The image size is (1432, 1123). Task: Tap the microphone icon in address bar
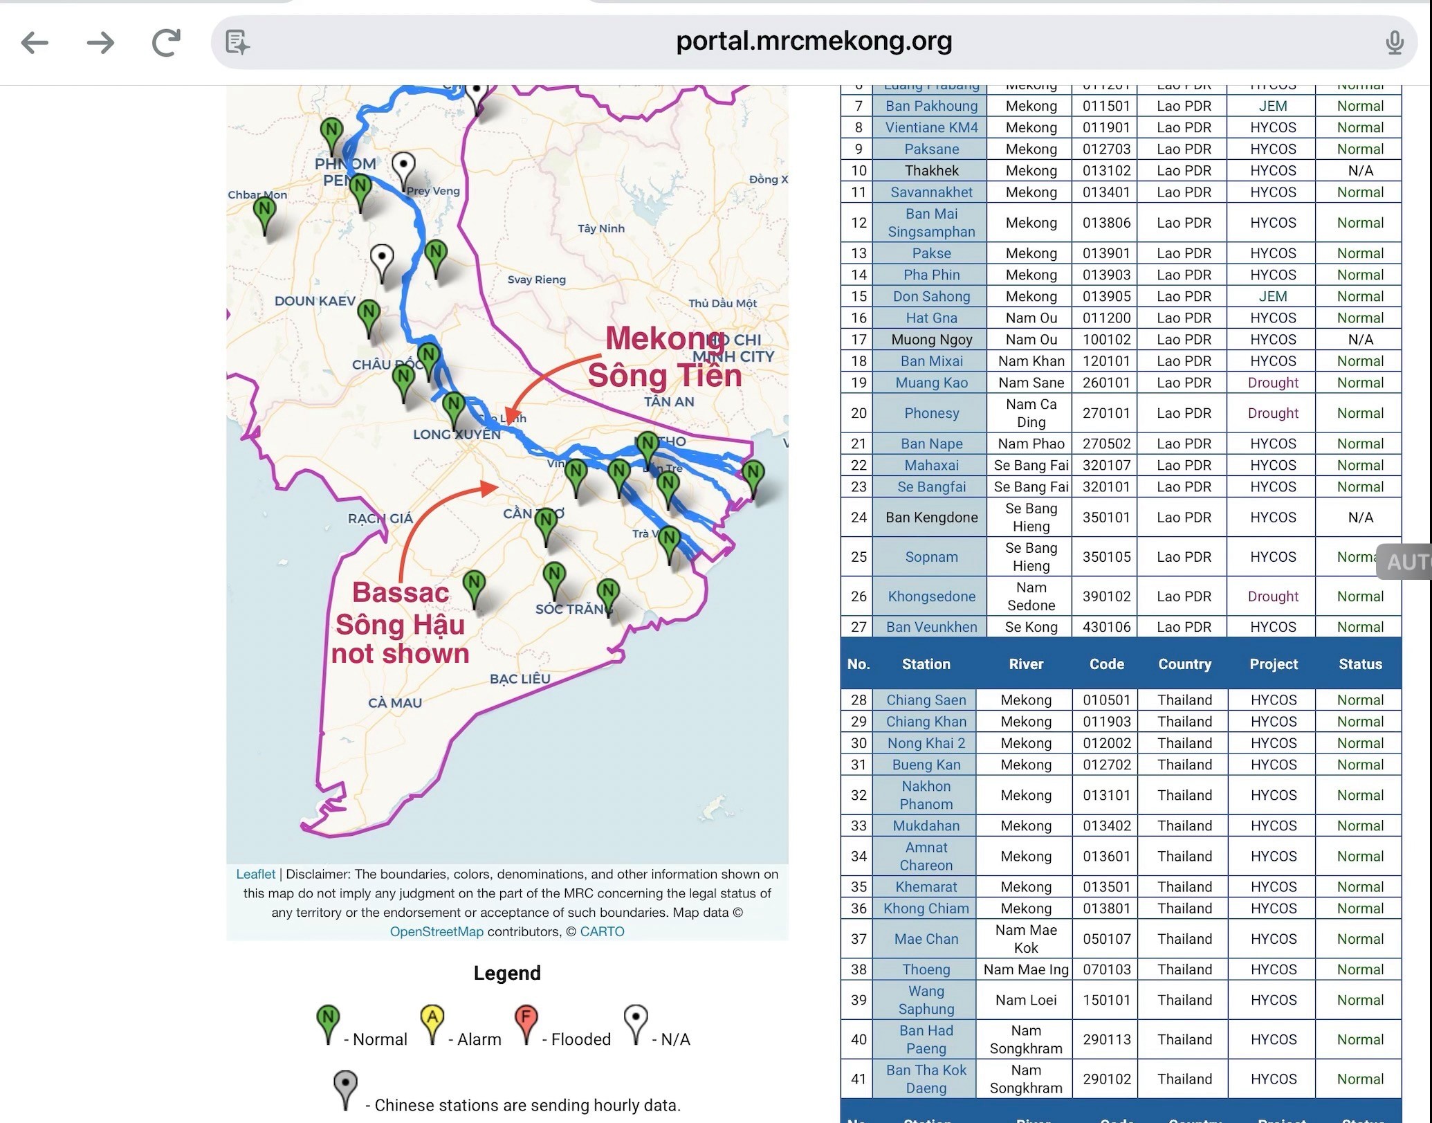tap(1395, 43)
